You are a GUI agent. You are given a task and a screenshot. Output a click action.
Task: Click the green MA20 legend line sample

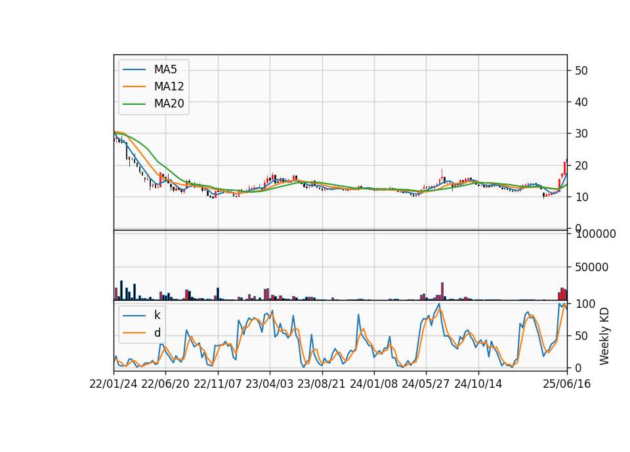[x=134, y=104]
